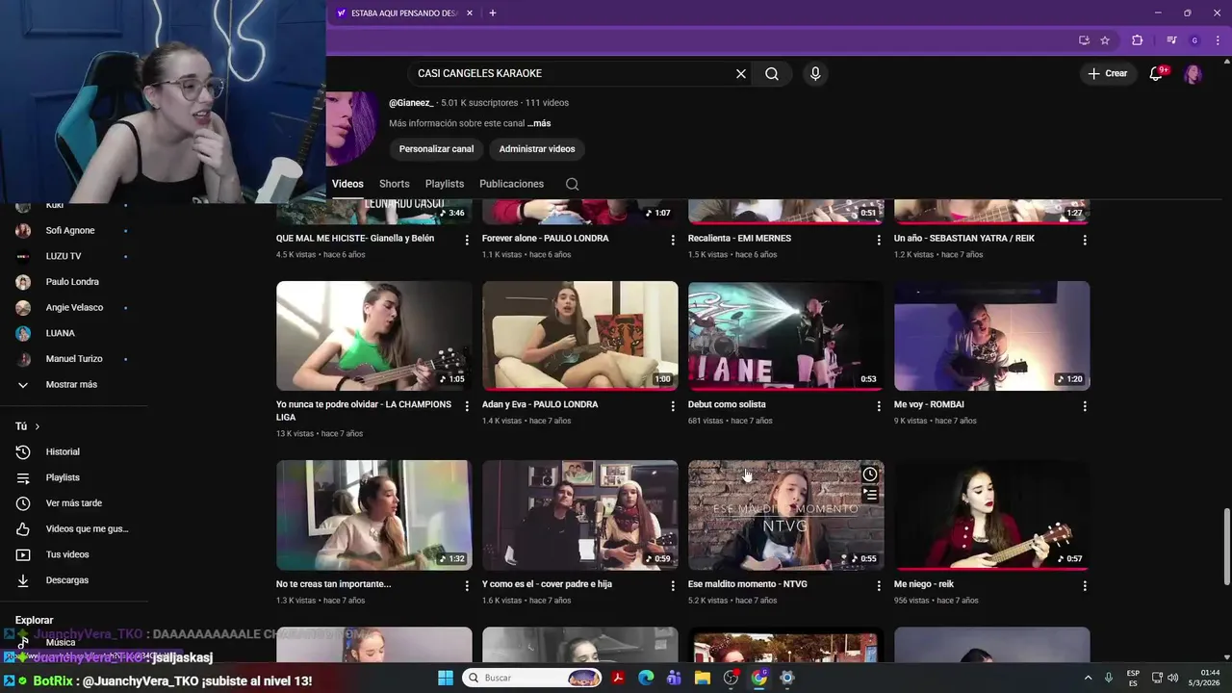Play the Me voy - ROMBAI thumbnail
Viewport: 1232px width, 693px height.
tap(991, 336)
